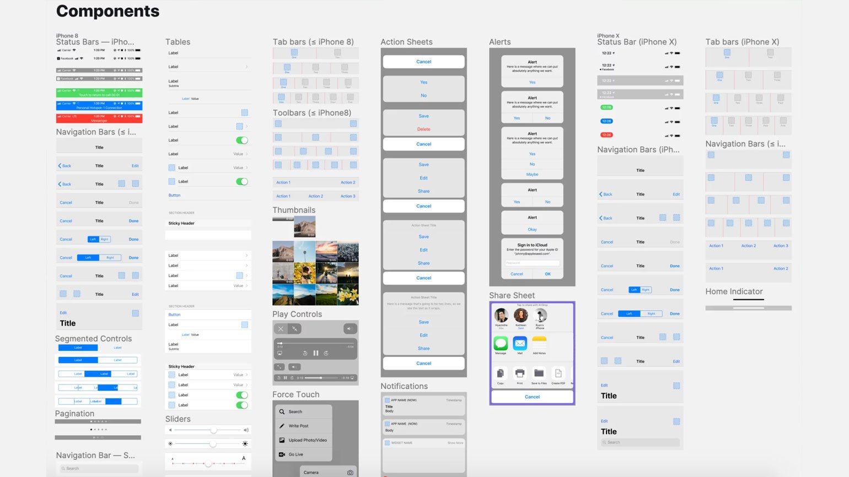
Task: Click the Message app icon in Share Sheet
Action: (x=501, y=344)
